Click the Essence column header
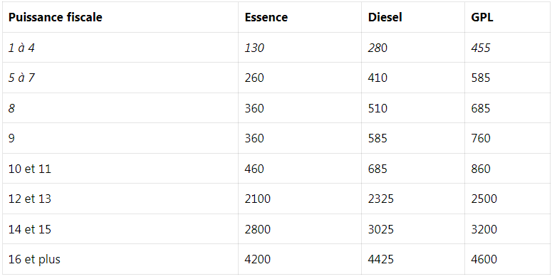The image size is (557, 279). tap(266, 17)
